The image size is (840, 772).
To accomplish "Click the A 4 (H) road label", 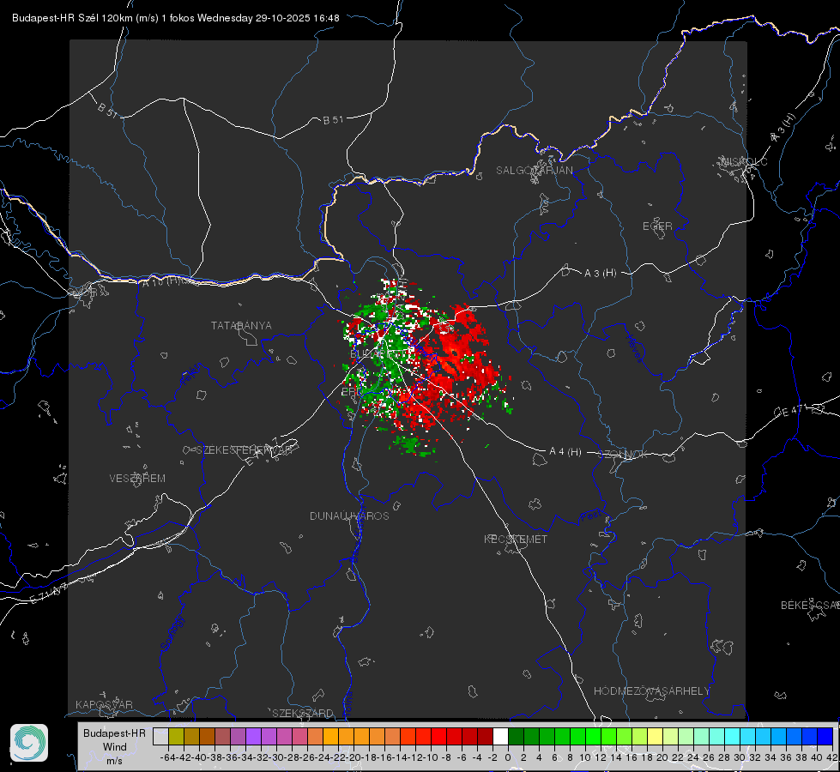I will 565,452.
